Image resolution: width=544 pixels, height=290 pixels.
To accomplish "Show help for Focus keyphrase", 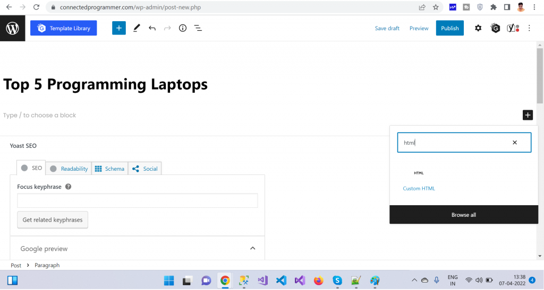I will (x=69, y=187).
